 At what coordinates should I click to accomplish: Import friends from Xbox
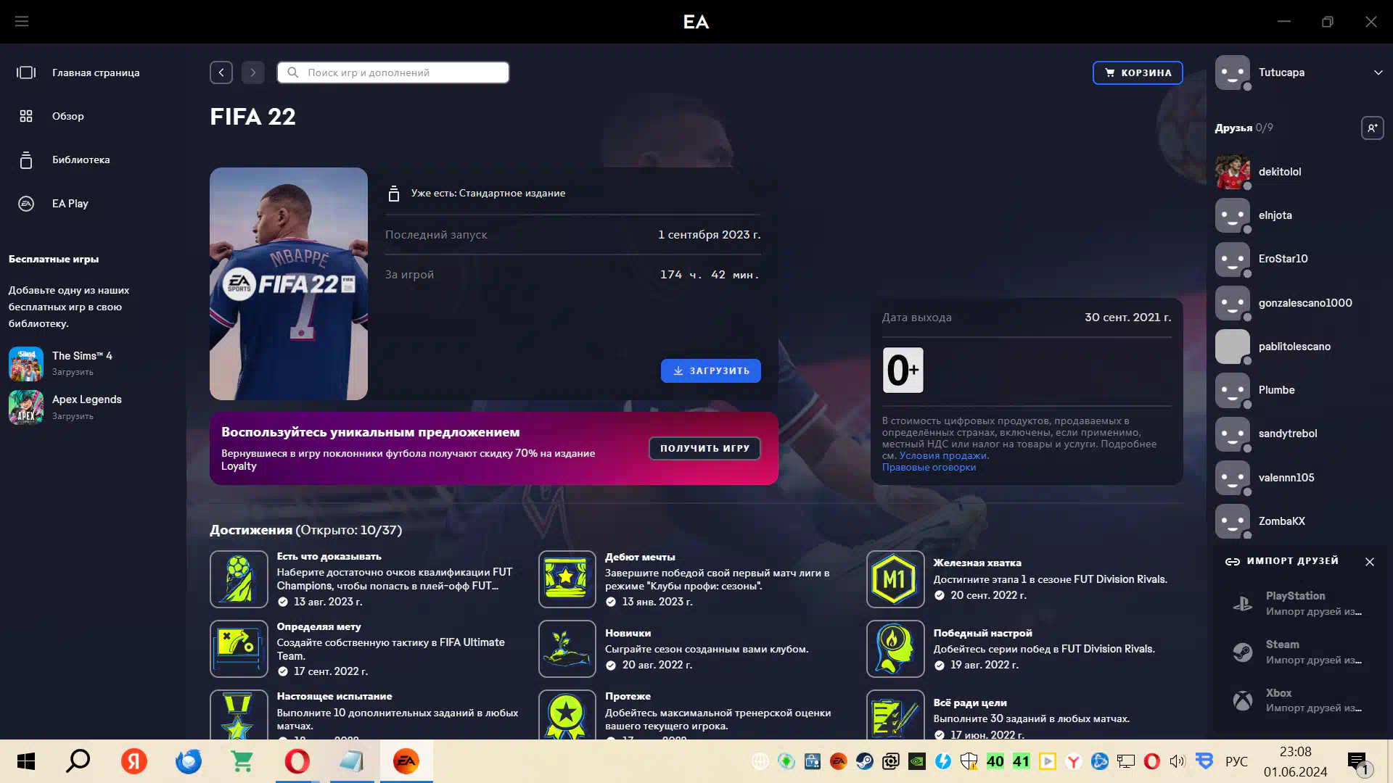click(x=1299, y=700)
